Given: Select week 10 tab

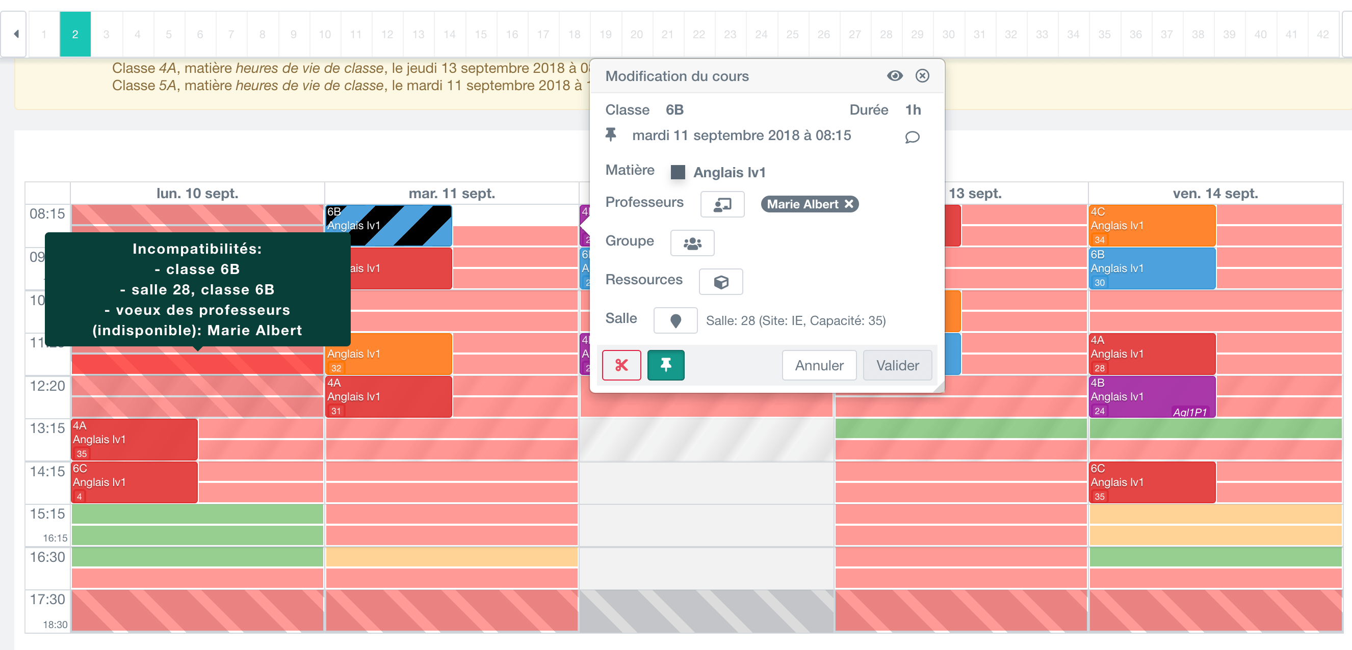Looking at the screenshot, I should 324,34.
